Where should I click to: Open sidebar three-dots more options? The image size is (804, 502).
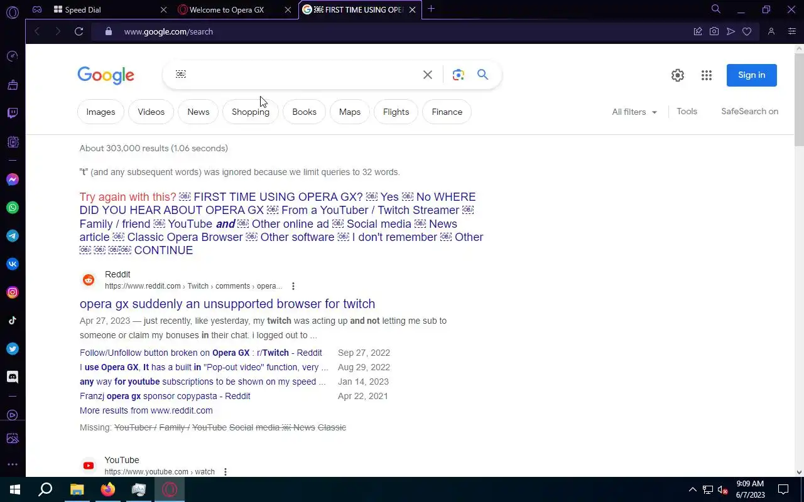click(x=13, y=465)
